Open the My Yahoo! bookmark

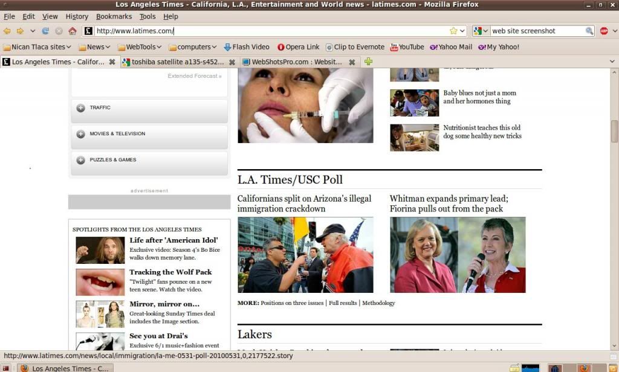point(499,47)
